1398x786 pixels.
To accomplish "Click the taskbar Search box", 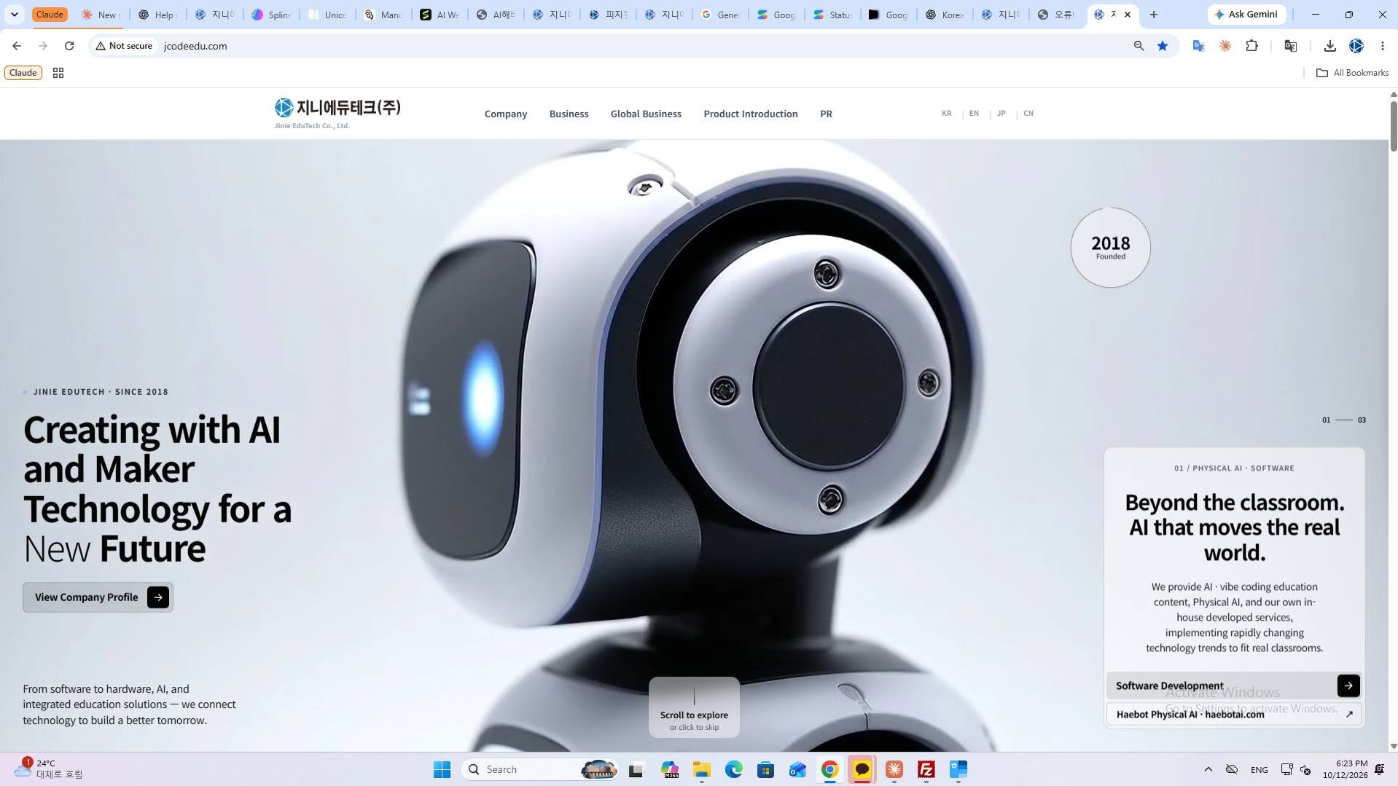I will 540,769.
